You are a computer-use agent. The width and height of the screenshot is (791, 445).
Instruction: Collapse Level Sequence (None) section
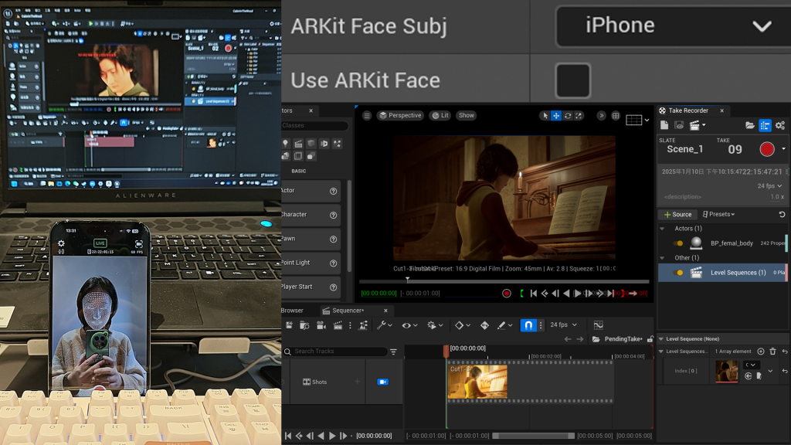(661, 339)
